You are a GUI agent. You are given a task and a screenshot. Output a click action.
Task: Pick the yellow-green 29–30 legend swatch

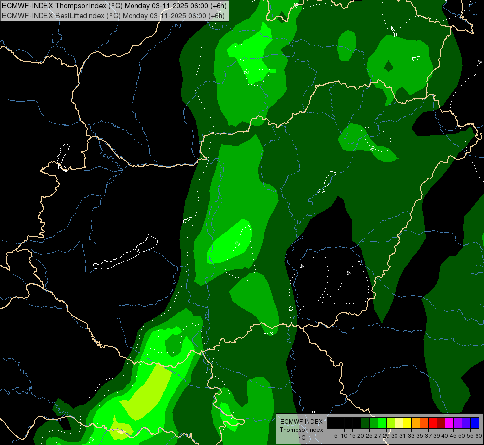click(x=391, y=423)
